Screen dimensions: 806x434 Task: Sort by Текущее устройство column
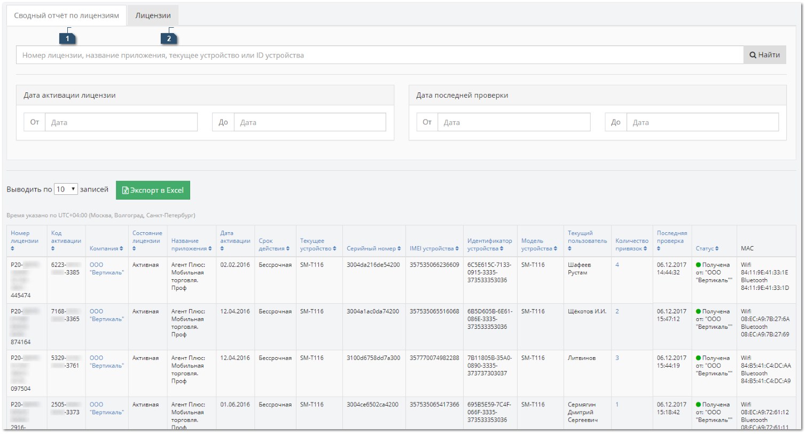[x=318, y=244]
